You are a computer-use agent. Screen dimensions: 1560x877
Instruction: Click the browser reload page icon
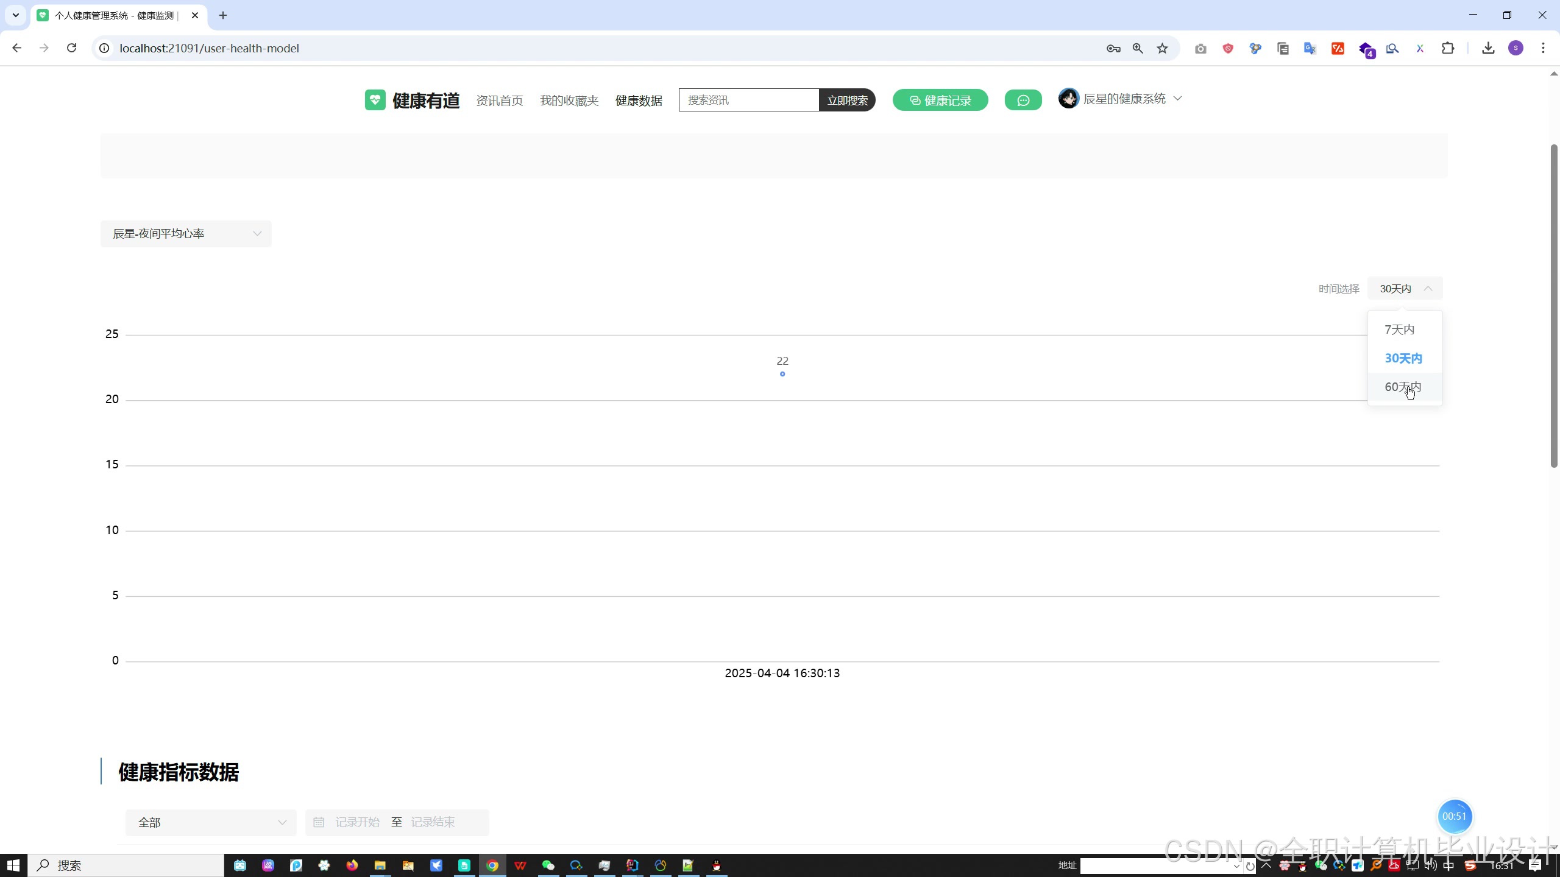71,48
